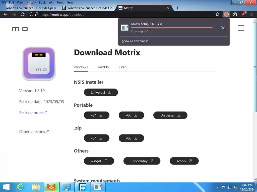Select the macOS platform tab
The height and width of the screenshot is (192, 257).
tap(103, 67)
